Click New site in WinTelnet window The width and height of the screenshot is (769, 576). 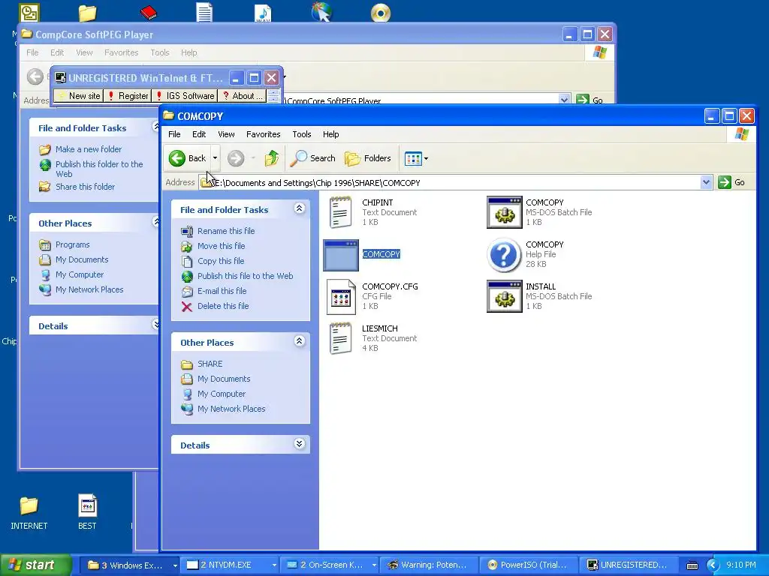click(x=79, y=96)
